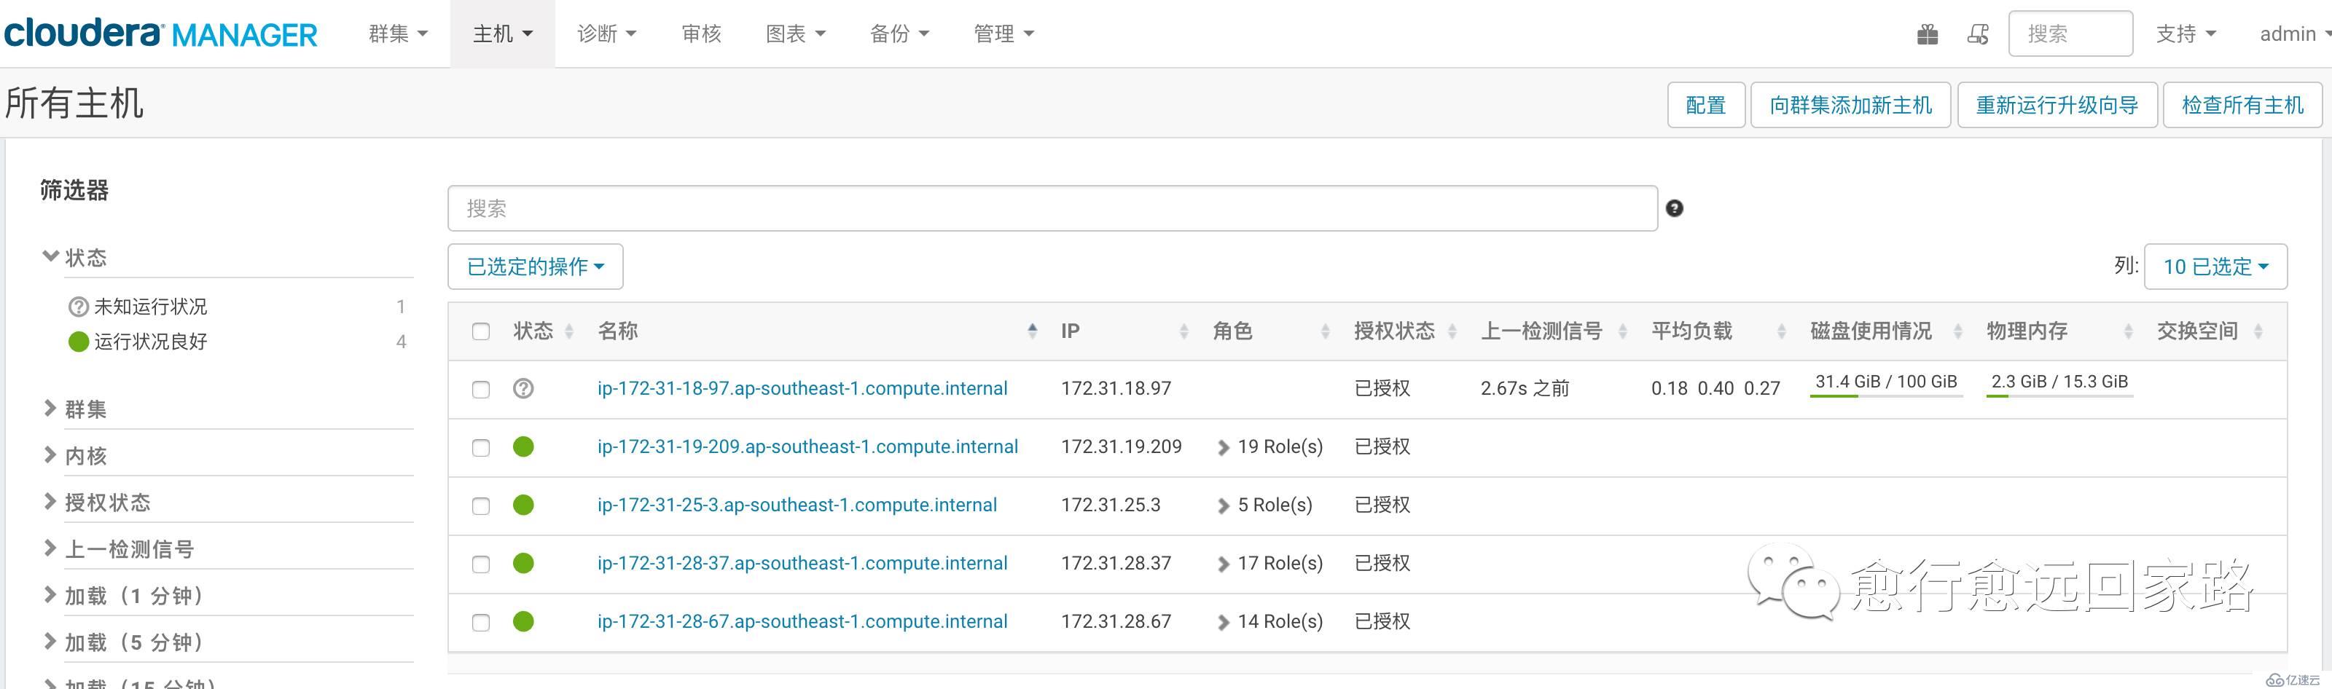Focus the hosts table 搜索 field
The image size is (2332, 689).
click(1053, 208)
